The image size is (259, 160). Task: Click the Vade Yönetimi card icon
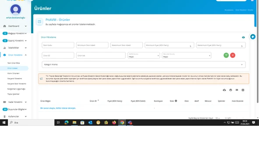pos(5,102)
